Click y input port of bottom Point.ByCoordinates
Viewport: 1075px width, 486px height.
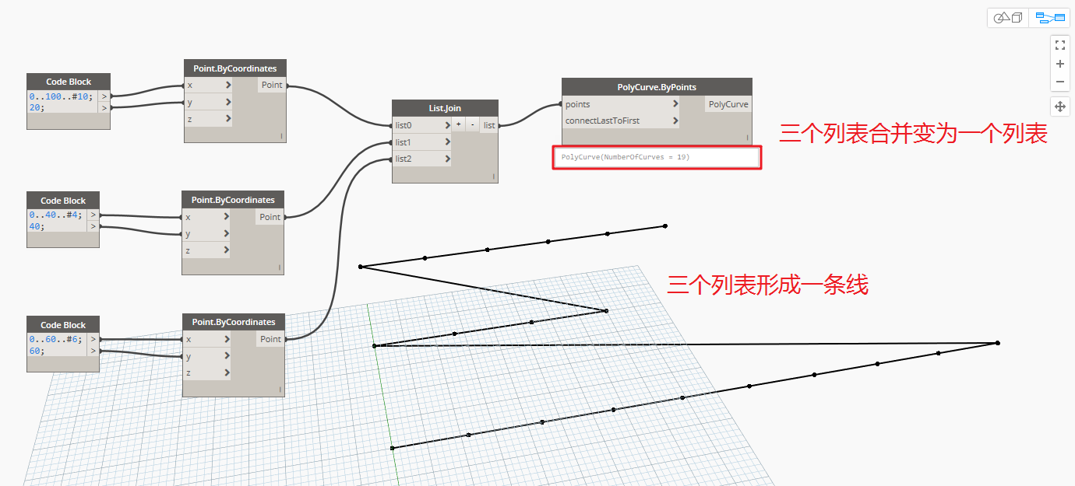click(207, 356)
